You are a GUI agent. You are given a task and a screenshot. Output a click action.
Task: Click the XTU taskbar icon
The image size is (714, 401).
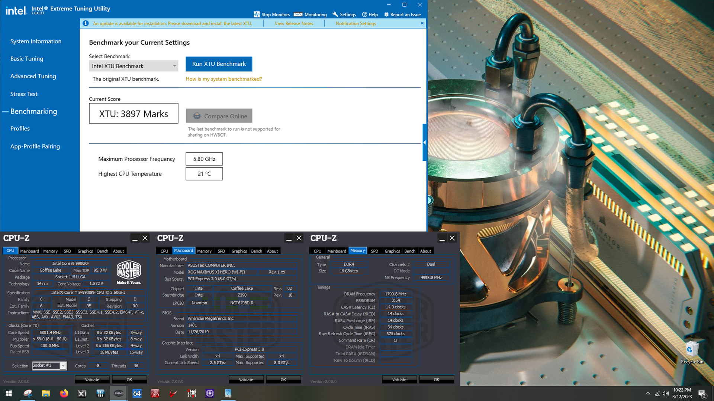pos(228,393)
